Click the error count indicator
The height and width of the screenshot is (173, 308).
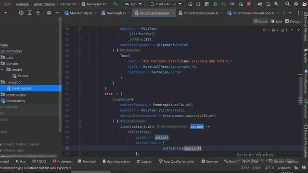[x=266, y=30]
